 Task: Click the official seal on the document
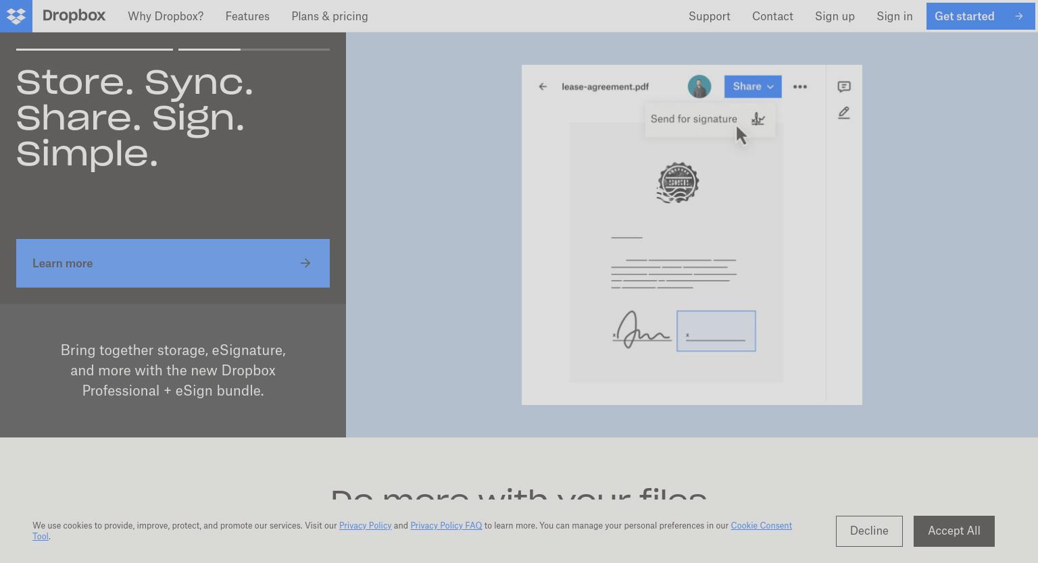tap(678, 182)
